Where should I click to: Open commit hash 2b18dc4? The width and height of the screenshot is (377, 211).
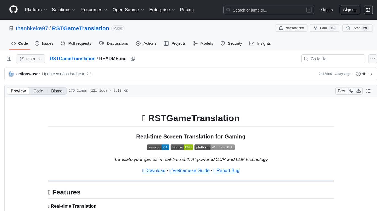[325, 74]
